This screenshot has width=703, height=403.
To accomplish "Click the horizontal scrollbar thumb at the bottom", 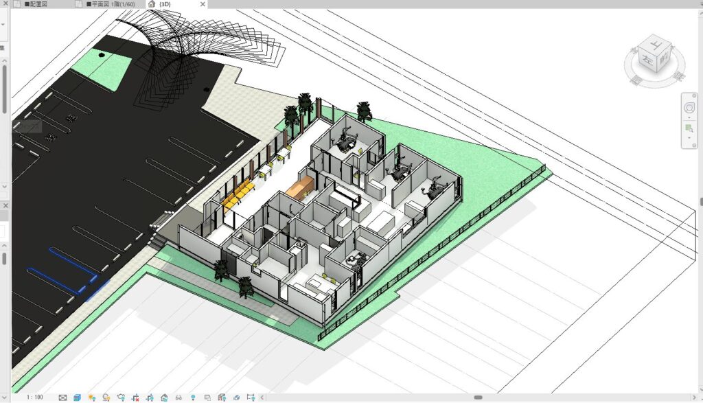I will click(x=478, y=398).
